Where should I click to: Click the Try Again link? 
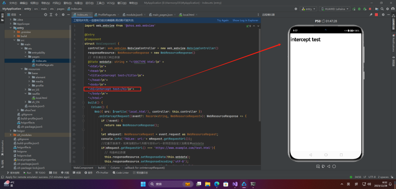click(223, 20)
